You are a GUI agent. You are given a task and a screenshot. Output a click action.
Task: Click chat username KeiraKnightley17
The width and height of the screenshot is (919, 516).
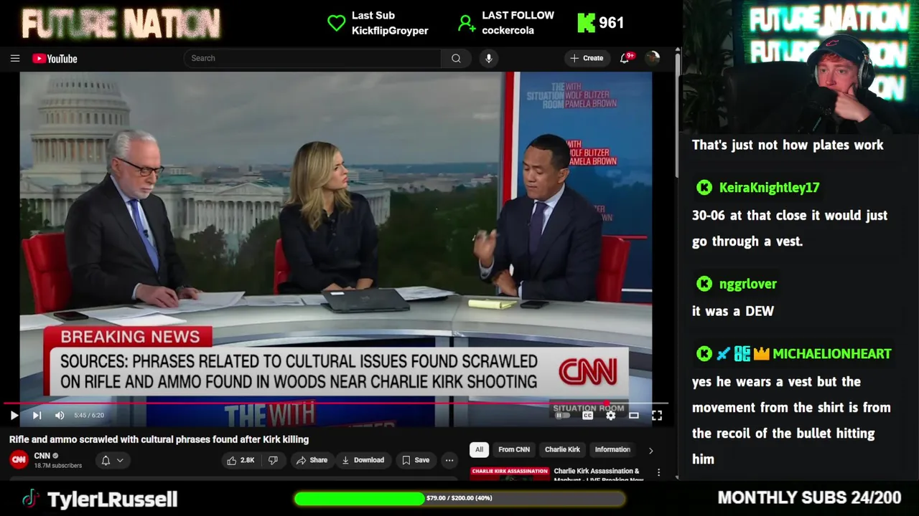(769, 188)
